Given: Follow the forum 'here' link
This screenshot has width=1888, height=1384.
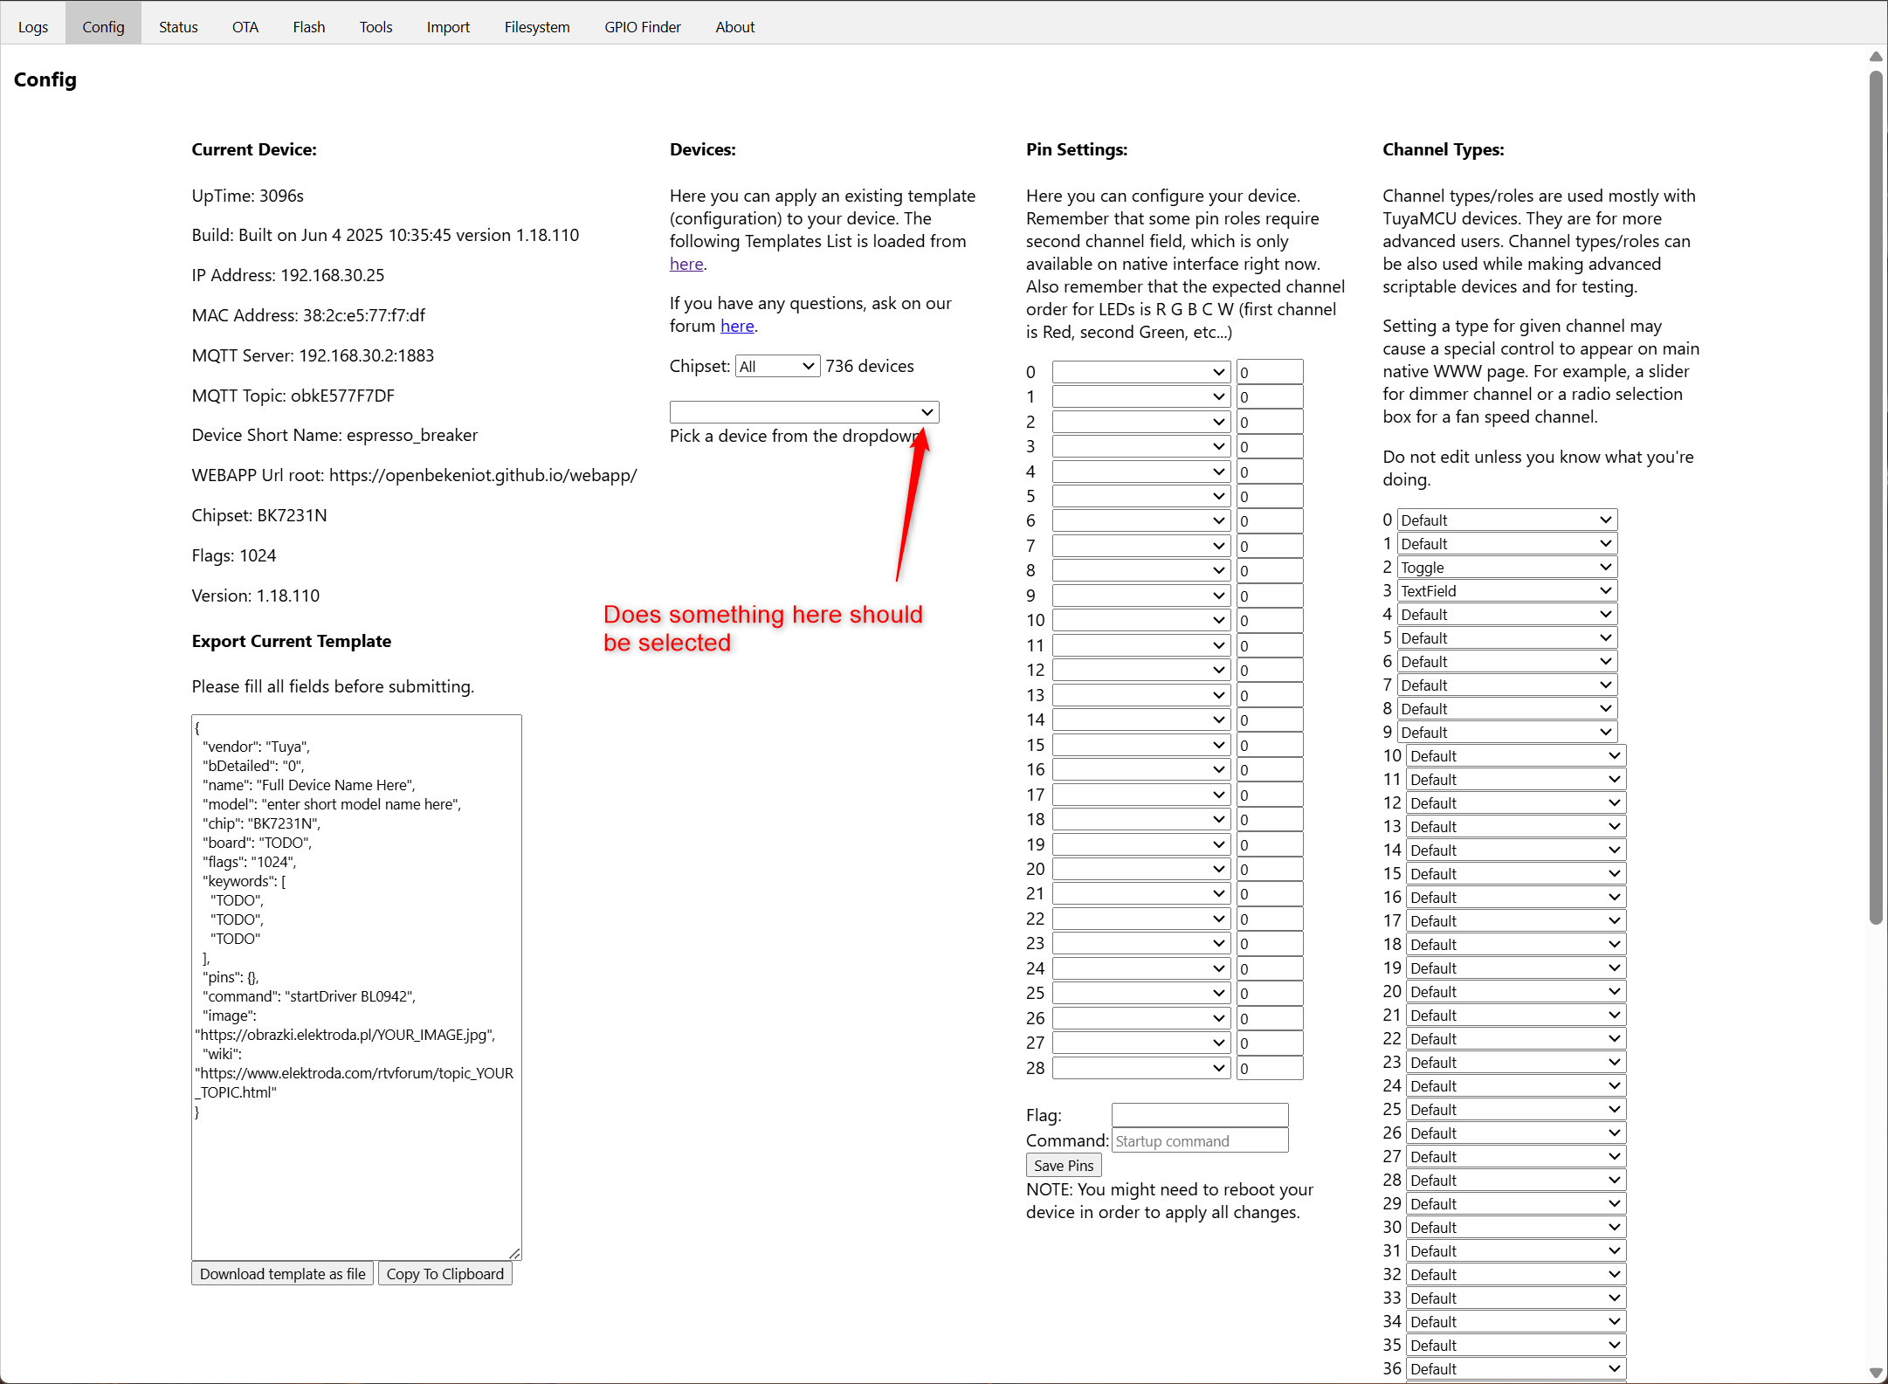Looking at the screenshot, I should pos(737,326).
